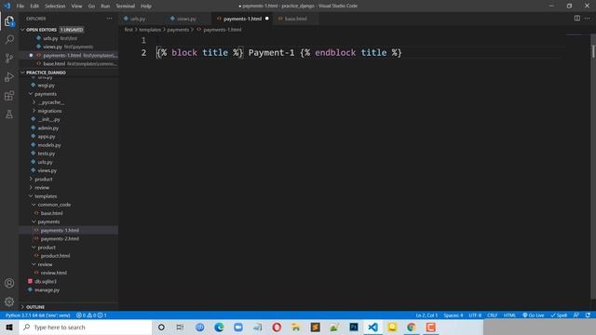Click Go Live in status bar
Image resolution: width=596 pixels, height=335 pixels.
coord(534,315)
